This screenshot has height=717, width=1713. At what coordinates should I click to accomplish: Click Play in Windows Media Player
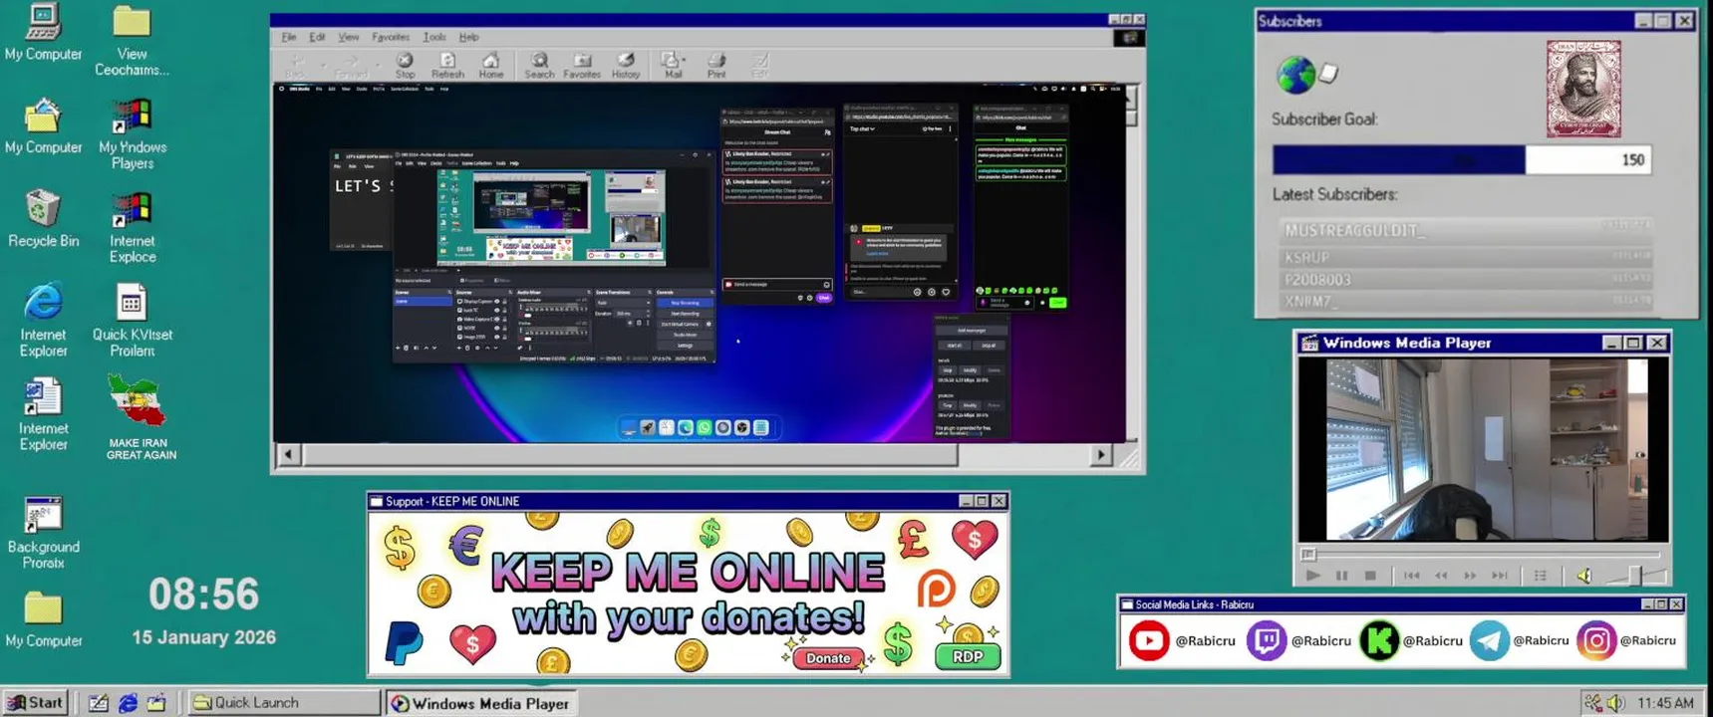coord(1313,576)
